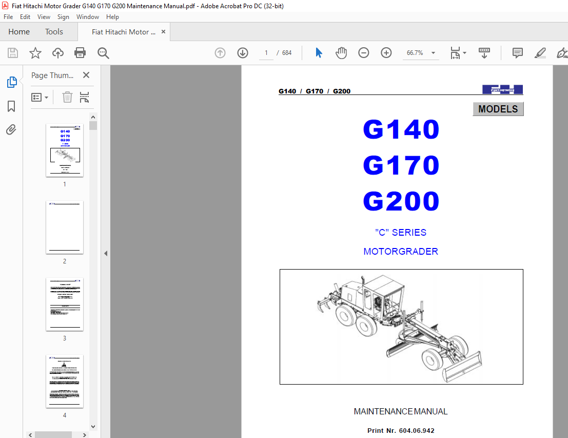Zoom out with minus button
568x438 pixels.
point(363,53)
